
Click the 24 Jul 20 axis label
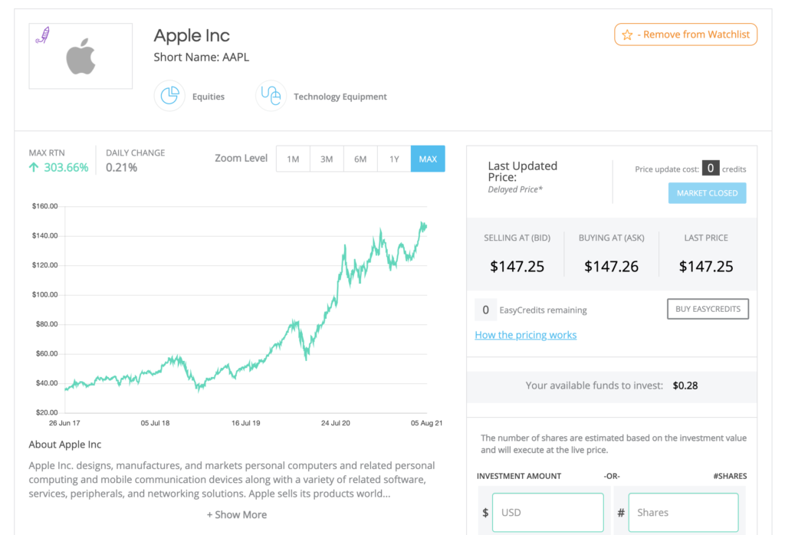click(336, 423)
